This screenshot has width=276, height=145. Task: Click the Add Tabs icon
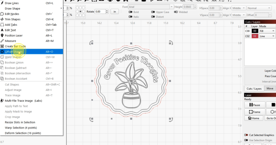coord(2,25)
